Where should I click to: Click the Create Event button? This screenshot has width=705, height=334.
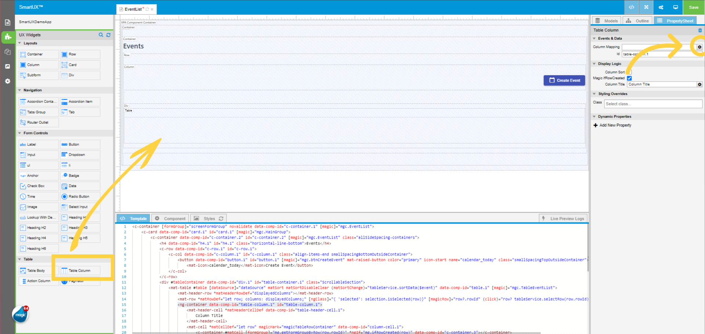point(564,80)
